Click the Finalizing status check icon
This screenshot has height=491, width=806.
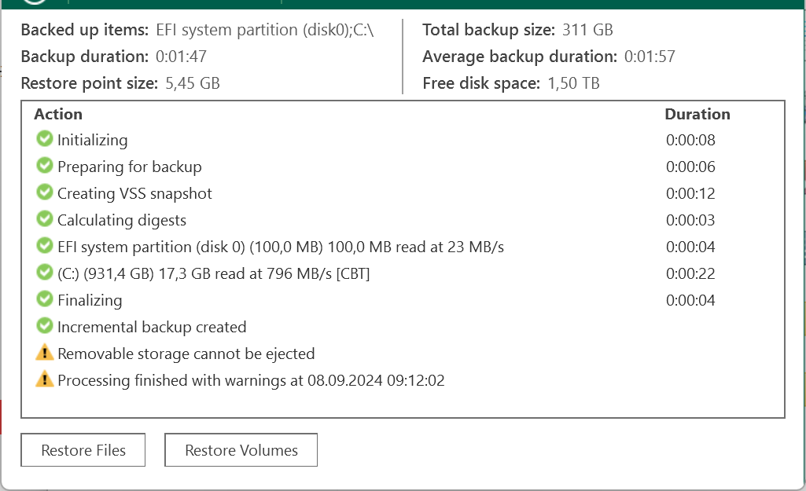[x=44, y=300]
